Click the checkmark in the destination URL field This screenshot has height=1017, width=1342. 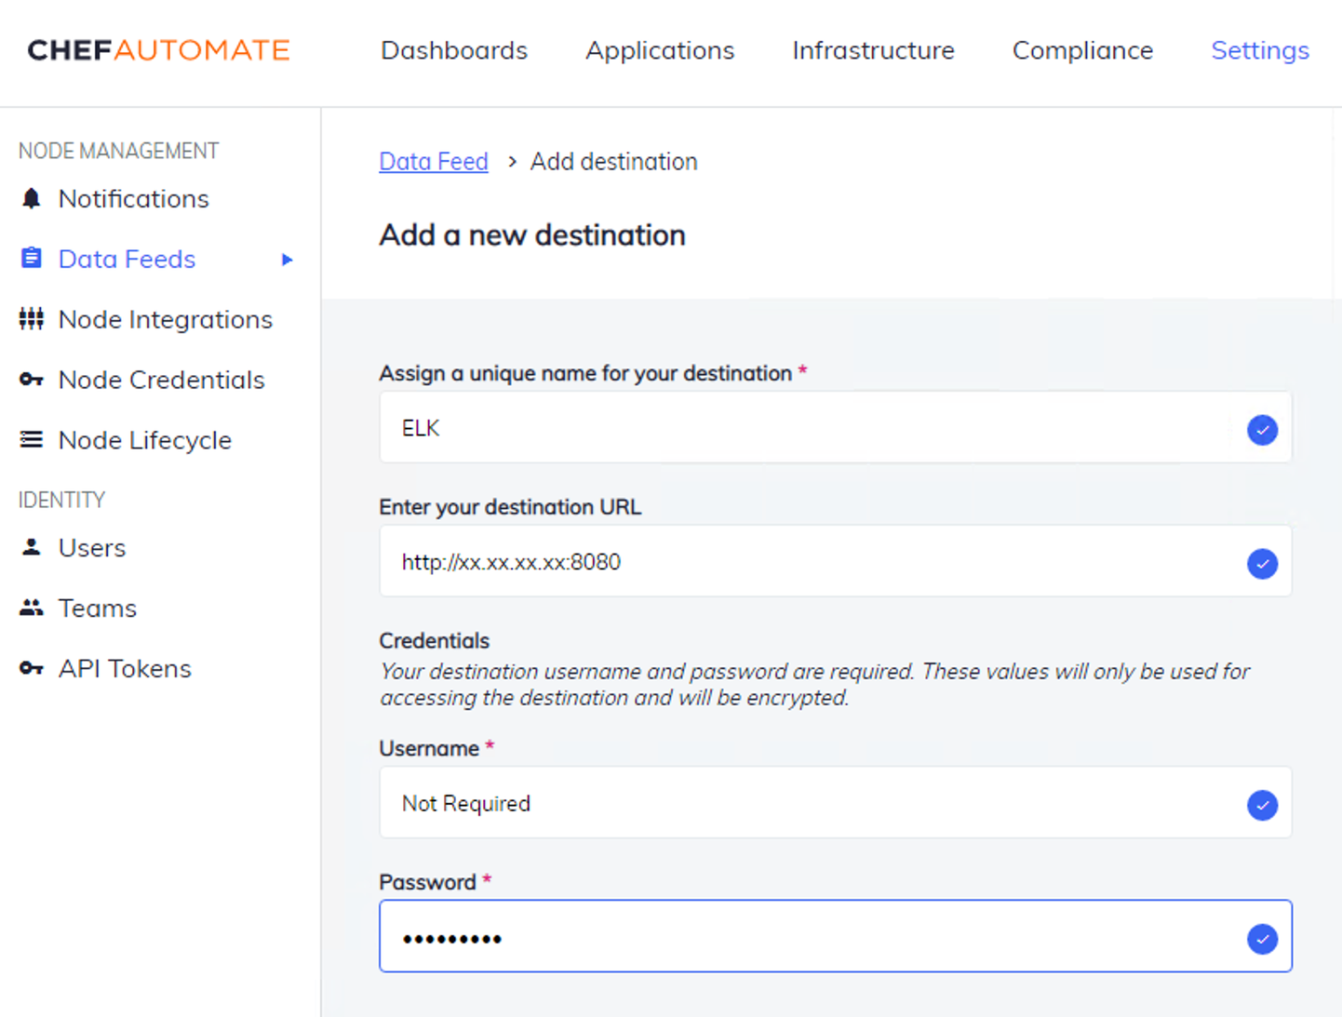click(x=1262, y=564)
